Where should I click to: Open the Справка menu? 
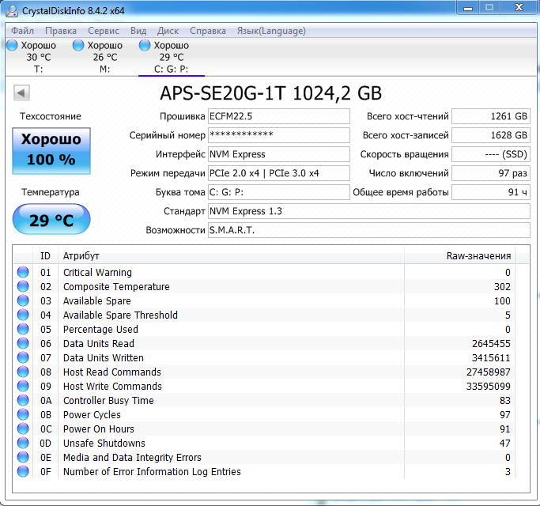208,31
